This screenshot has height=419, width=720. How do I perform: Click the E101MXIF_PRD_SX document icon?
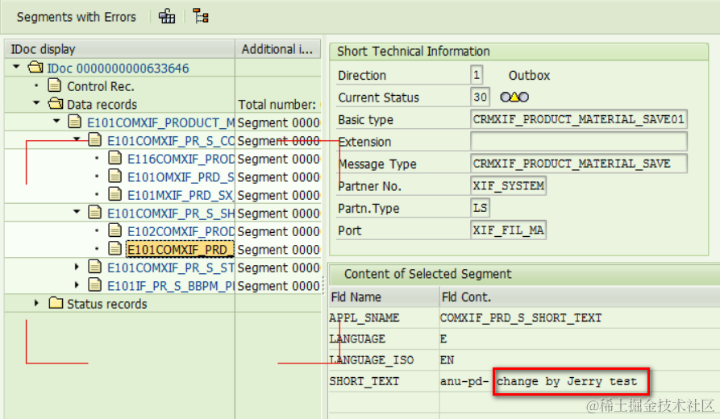pyautogui.click(x=114, y=194)
